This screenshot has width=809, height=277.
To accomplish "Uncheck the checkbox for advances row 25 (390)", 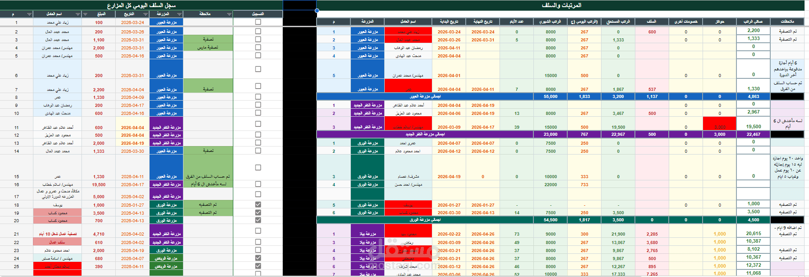I will pos(258,266).
